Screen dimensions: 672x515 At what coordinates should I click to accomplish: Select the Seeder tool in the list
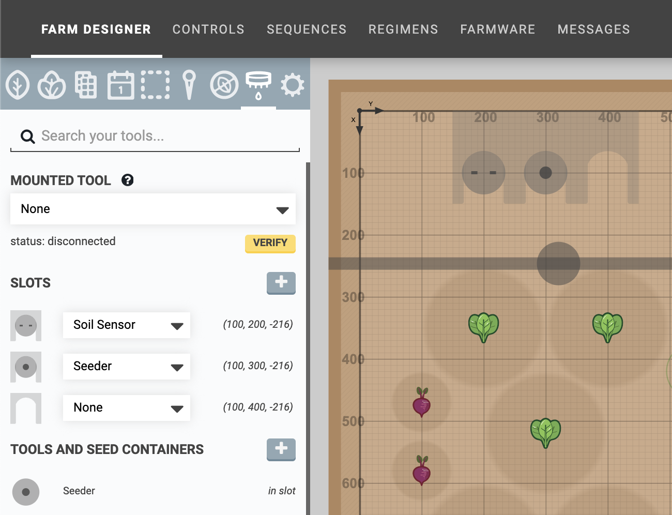[79, 491]
